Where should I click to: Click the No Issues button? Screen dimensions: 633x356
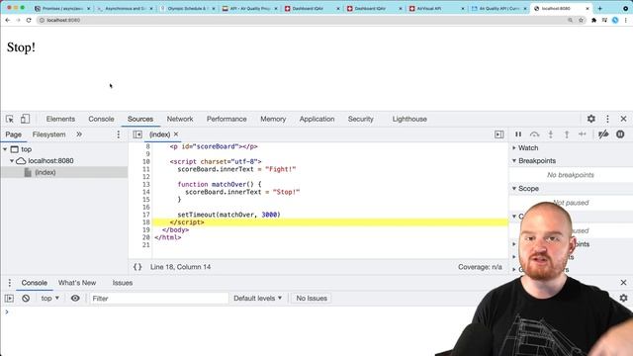[312, 299]
